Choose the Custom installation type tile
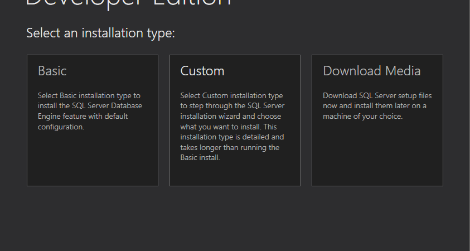This screenshot has width=470, height=251. coord(235,120)
